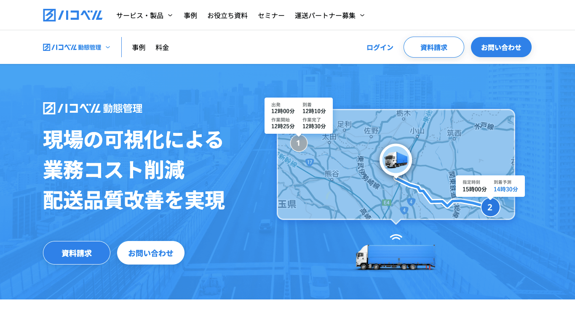Open the 事例 page from the main navigation
This screenshot has height=323, width=575.
pos(190,15)
